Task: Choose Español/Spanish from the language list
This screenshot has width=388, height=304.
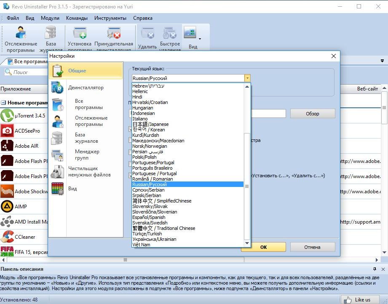Action: click(x=187, y=217)
